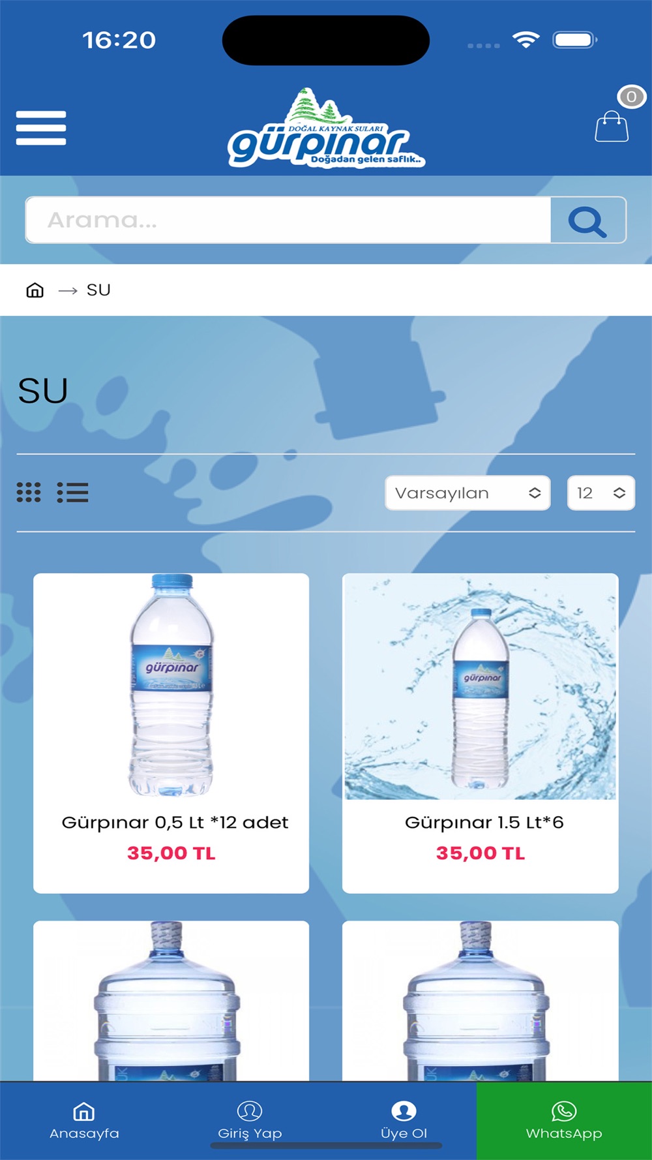
Task: Click the breadcrumb home icon
Action: (35, 290)
